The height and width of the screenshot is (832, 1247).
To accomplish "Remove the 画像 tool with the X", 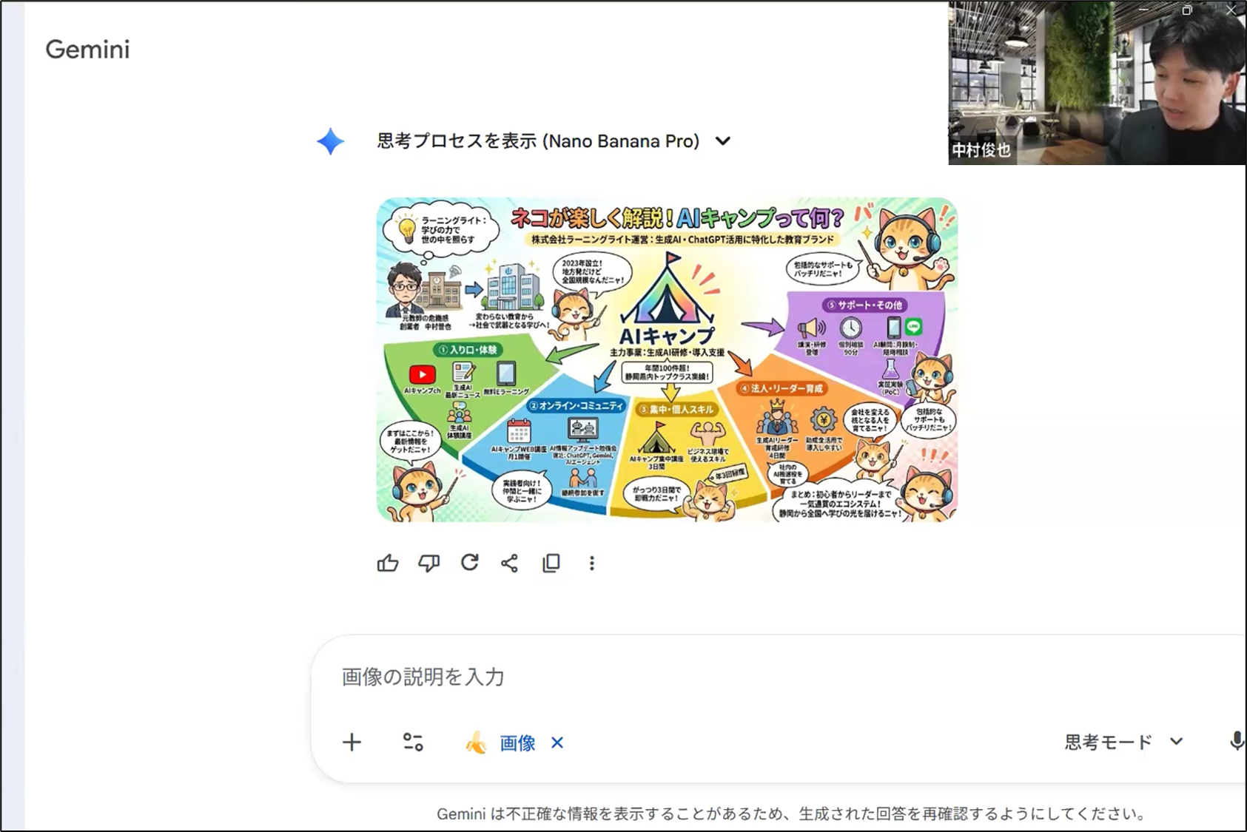I will click(557, 743).
